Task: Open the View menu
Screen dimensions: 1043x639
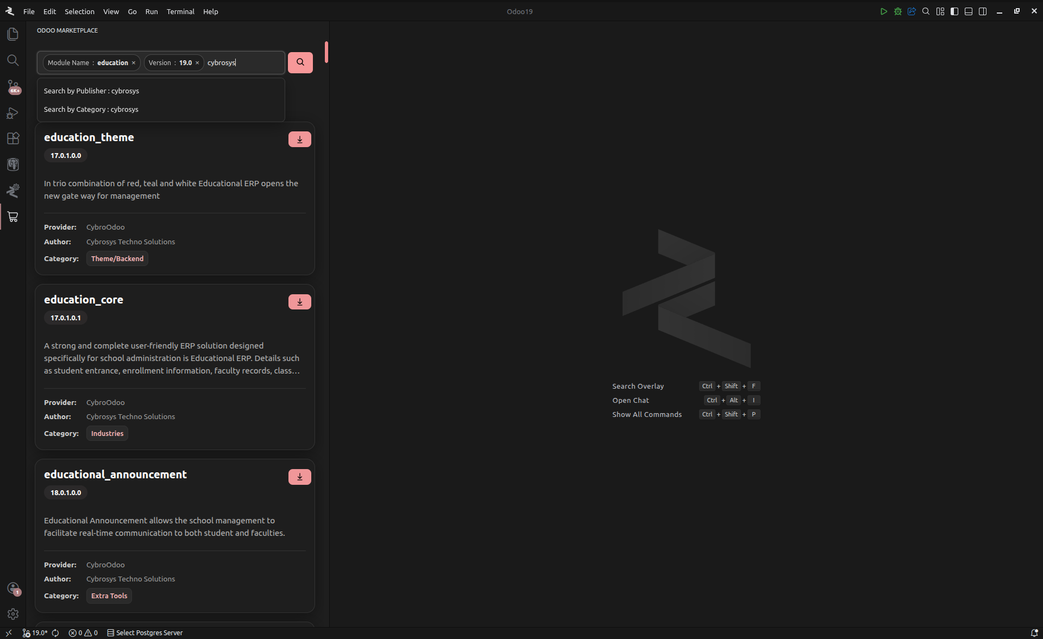Action: click(111, 11)
